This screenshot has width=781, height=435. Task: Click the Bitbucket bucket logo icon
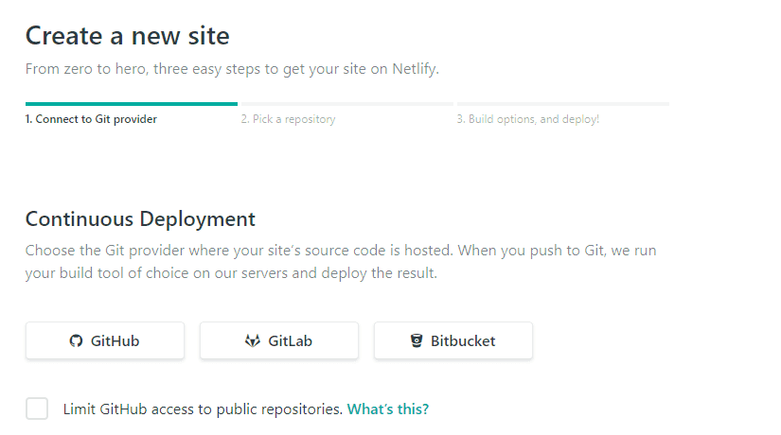(417, 340)
